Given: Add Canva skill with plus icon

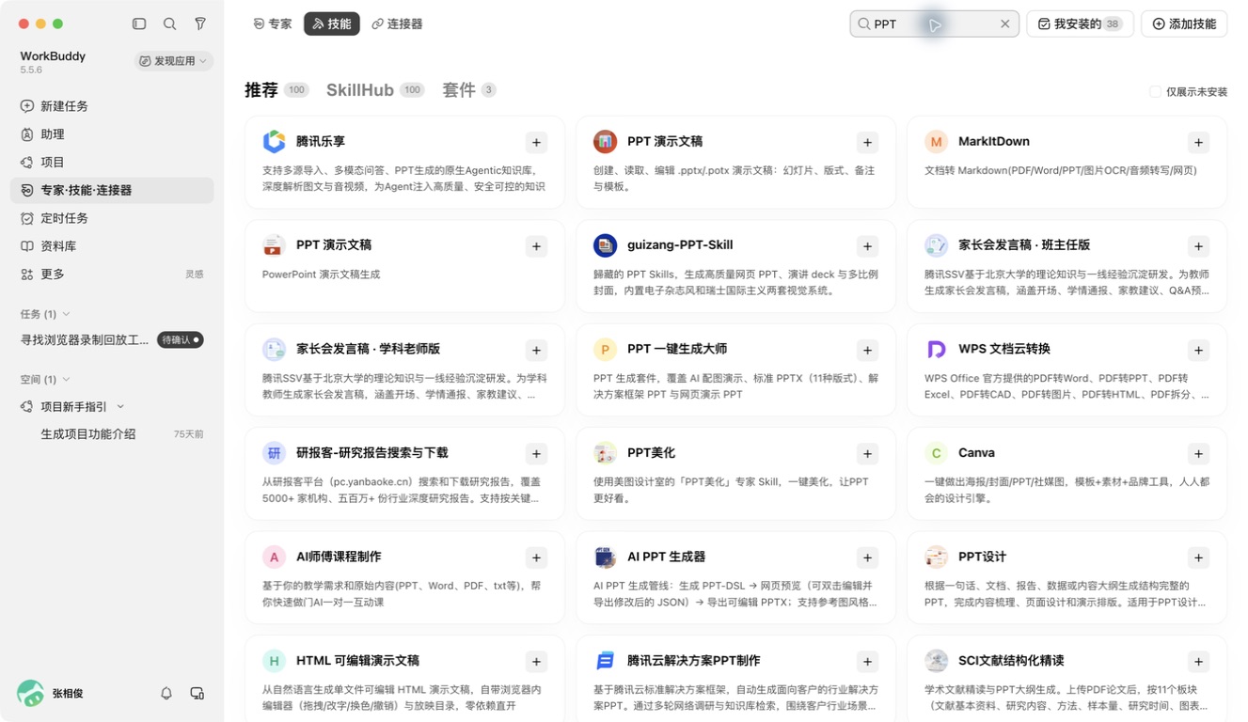Looking at the screenshot, I should 1198,454.
